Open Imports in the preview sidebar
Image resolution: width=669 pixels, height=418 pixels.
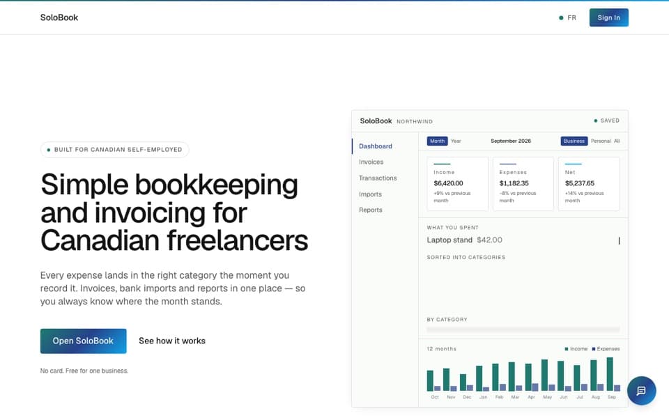point(370,194)
